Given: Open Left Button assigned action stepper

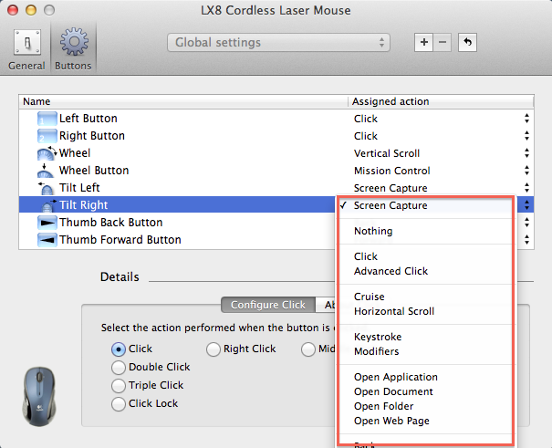Looking at the screenshot, I should [526, 119].
